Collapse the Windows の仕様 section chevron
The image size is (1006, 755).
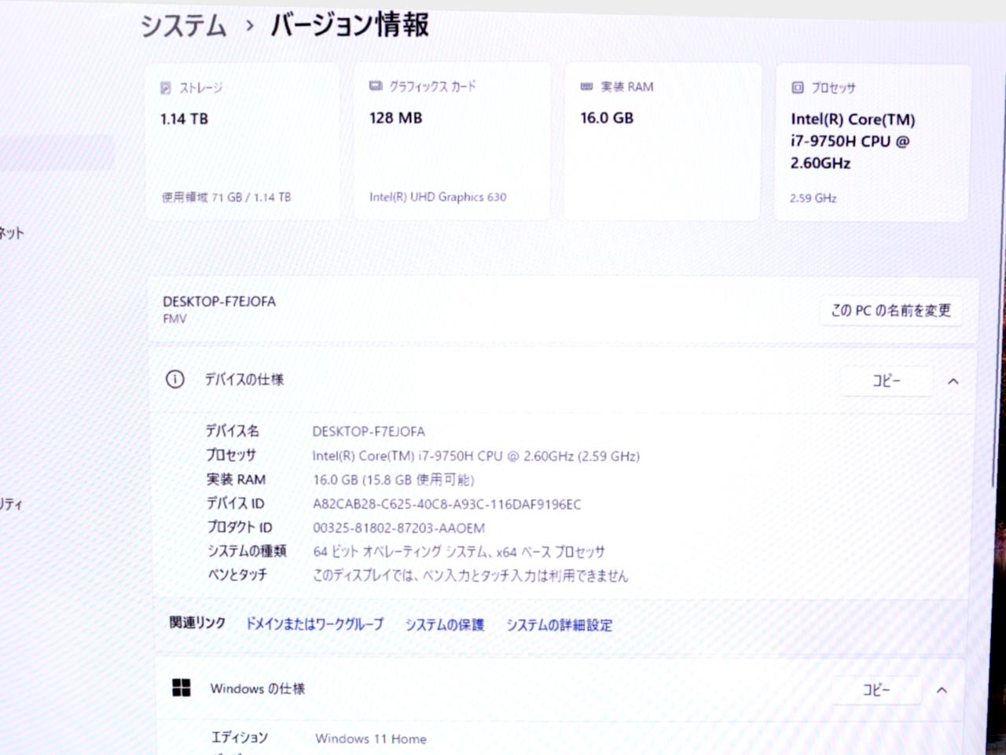click(x=942, y=691)
